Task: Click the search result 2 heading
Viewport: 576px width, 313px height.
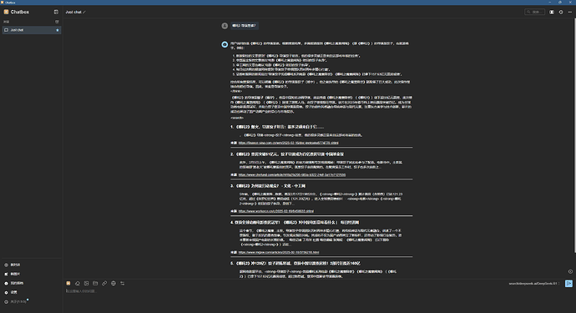Action: [287, 154]
